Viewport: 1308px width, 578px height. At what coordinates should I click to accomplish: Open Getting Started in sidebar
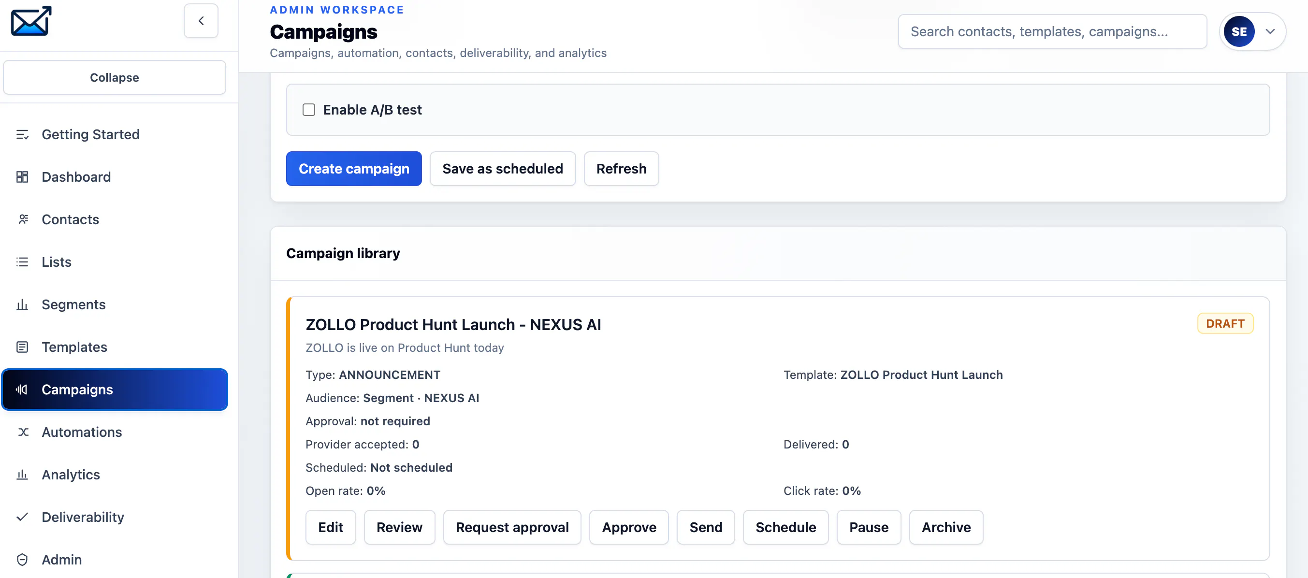pos(115,134)
